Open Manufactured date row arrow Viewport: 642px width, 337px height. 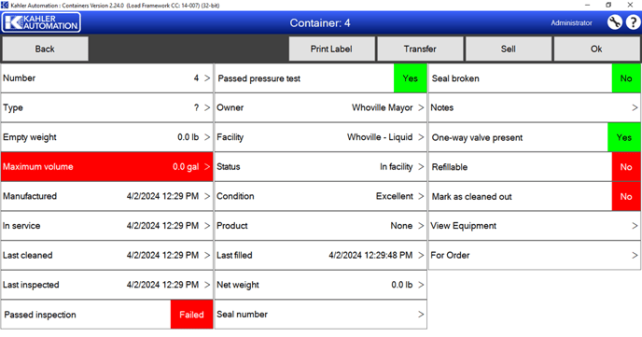click(x=207, y=196)
